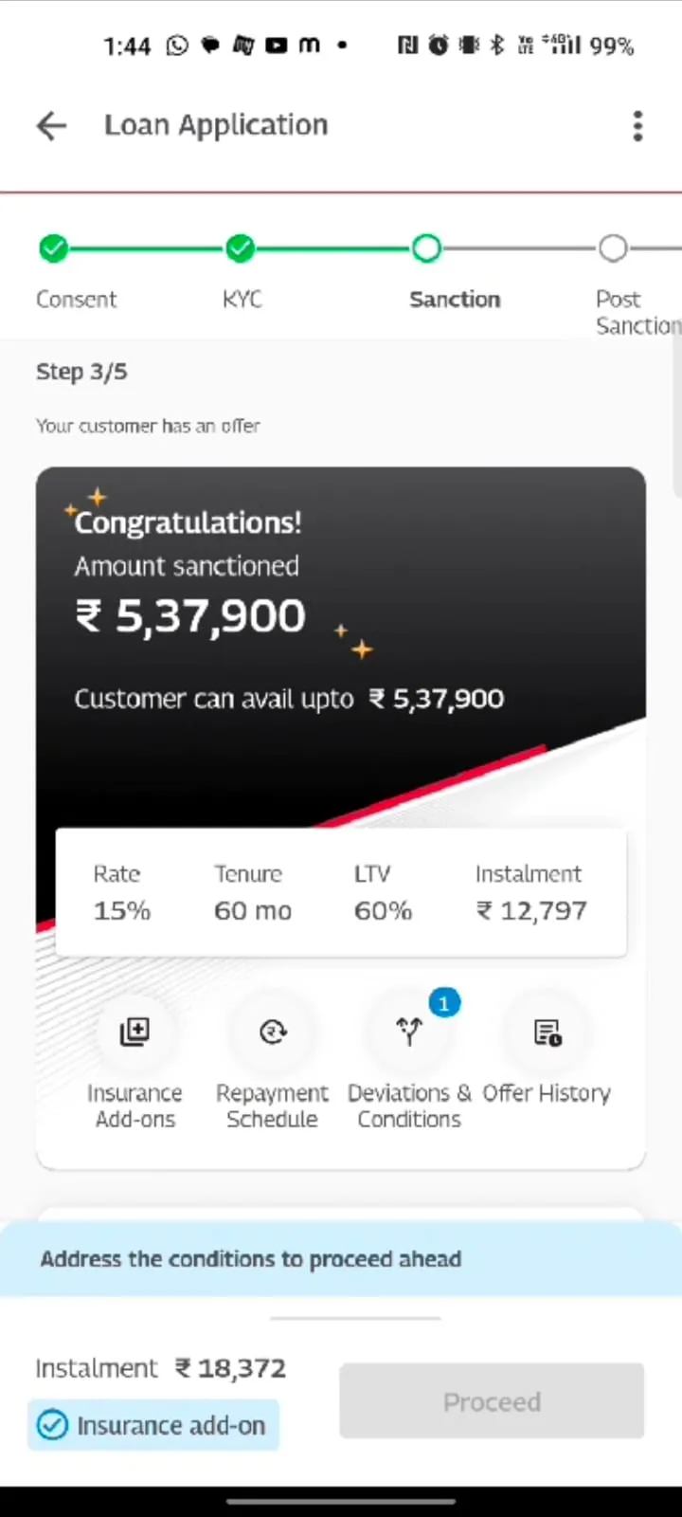Tap the completed KYC step checkmark

pos(240,247)
